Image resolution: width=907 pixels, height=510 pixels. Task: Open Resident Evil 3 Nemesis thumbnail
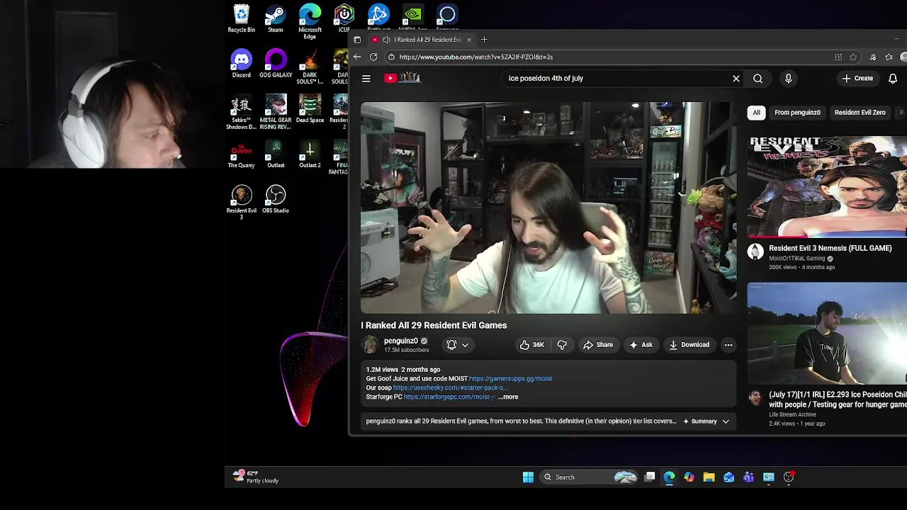(827, 187)
